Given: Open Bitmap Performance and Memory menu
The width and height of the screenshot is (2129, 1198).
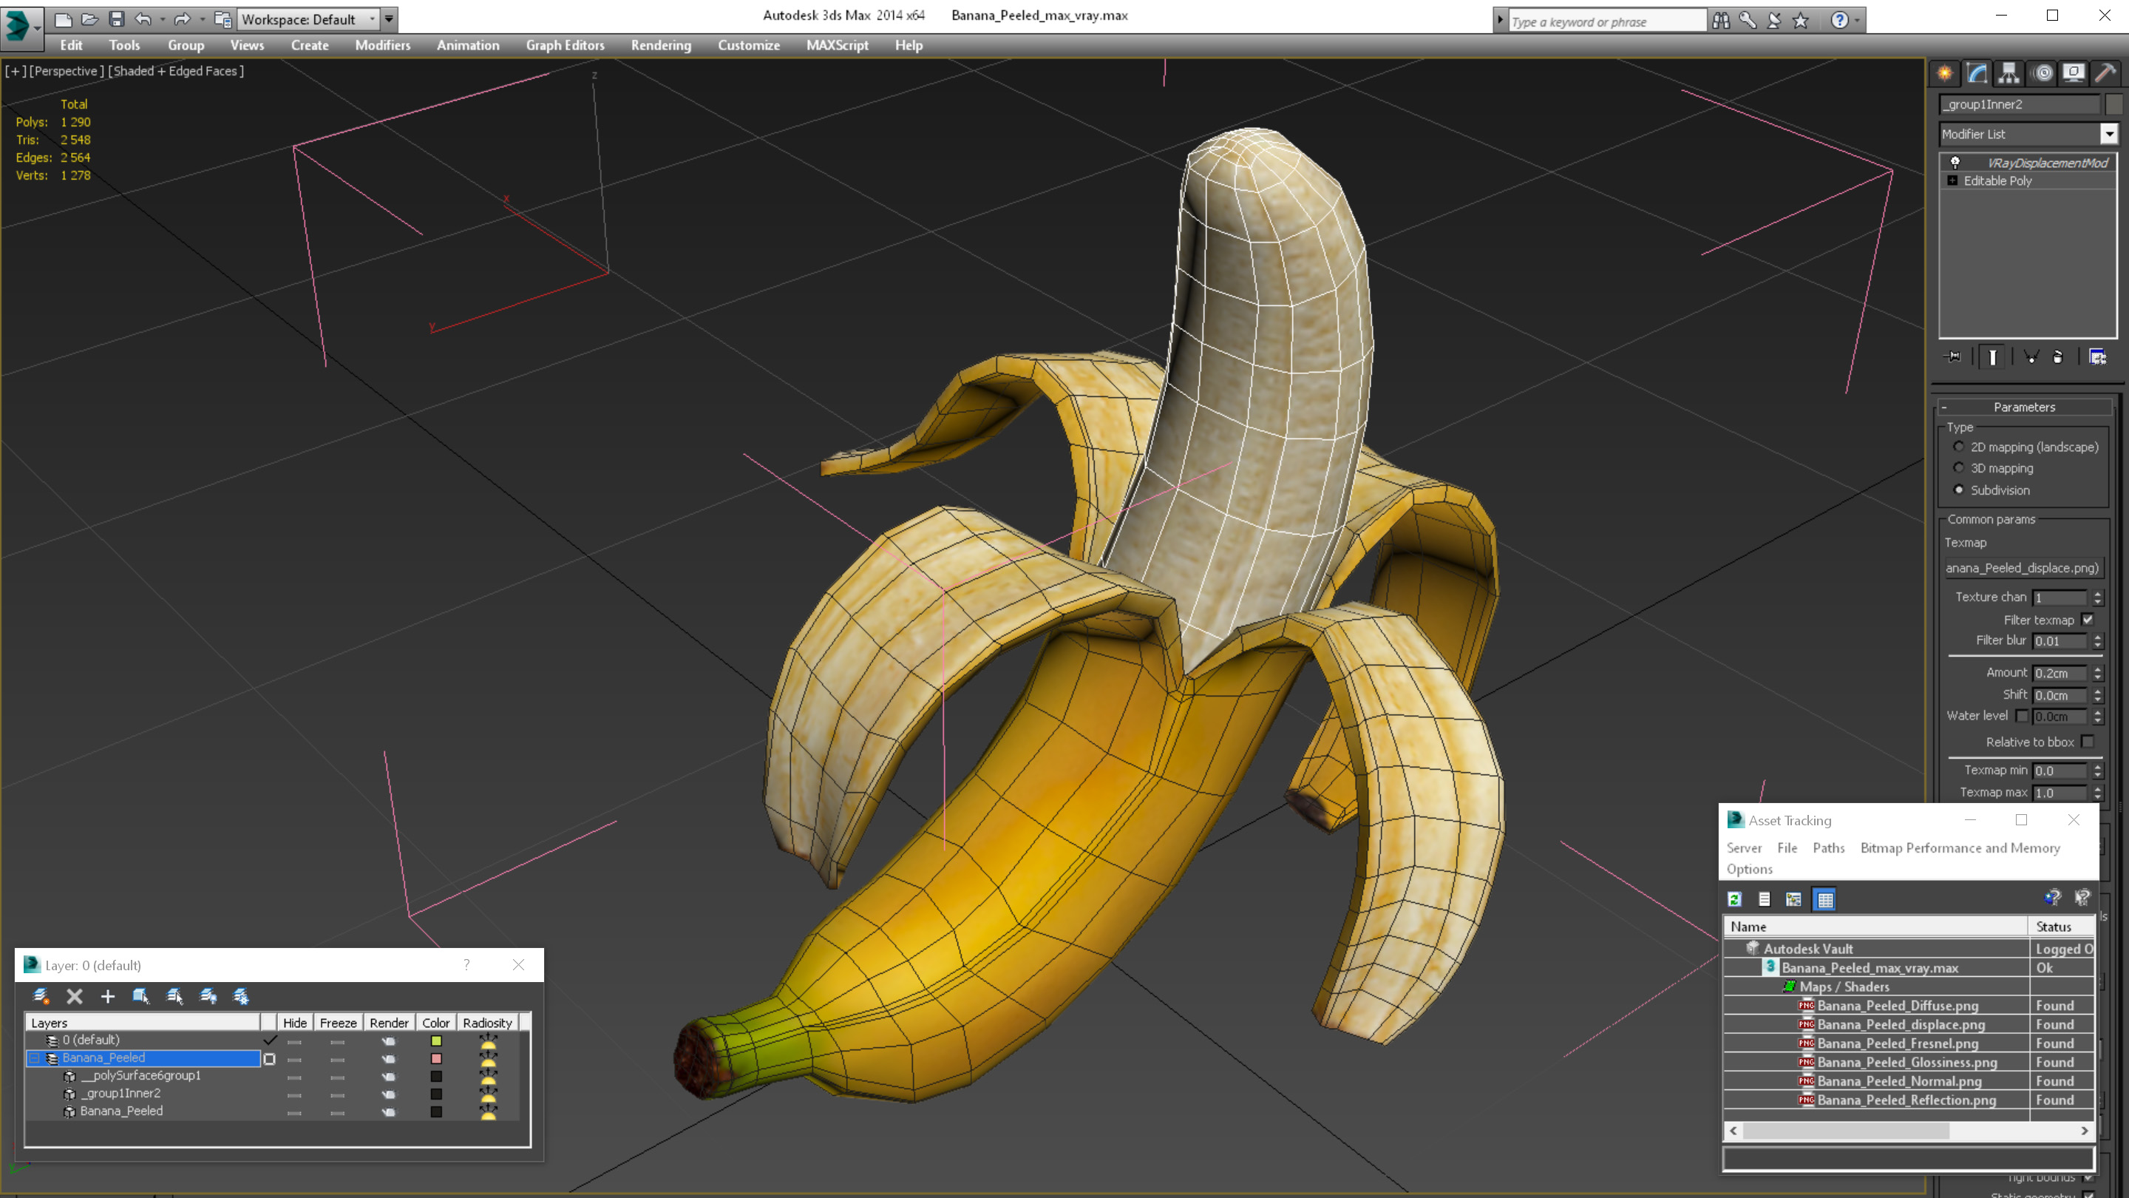Looking at the screenshot, I should [x=1960, y=847].
